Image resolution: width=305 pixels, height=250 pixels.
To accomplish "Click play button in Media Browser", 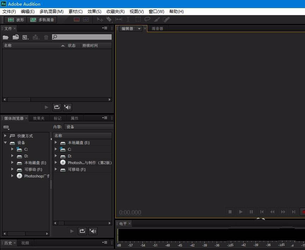I will click(x=72, y=231).
